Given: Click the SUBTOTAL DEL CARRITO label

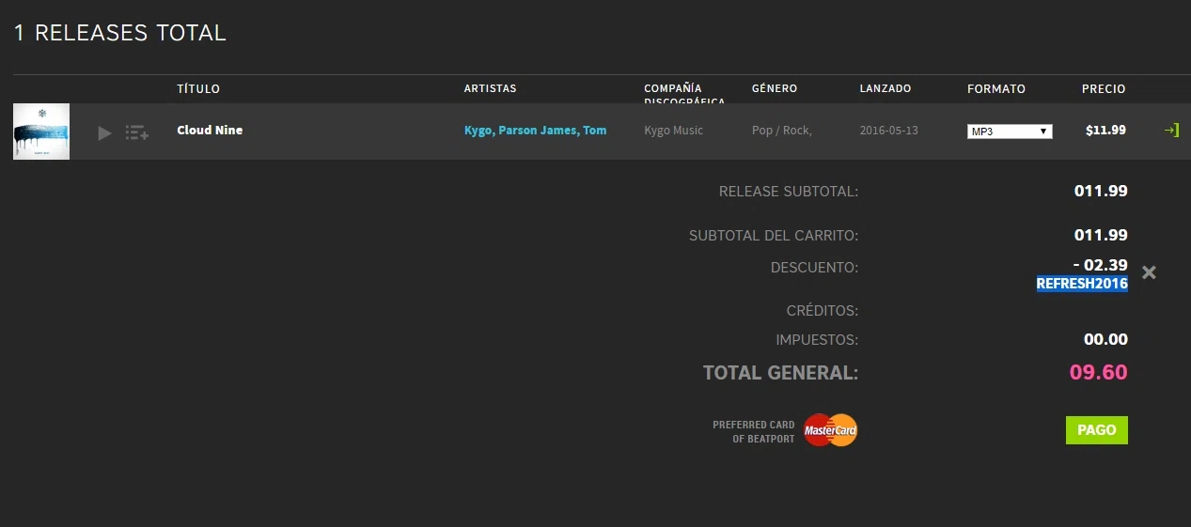Looking at the screenshot, I should pos(774,236).
